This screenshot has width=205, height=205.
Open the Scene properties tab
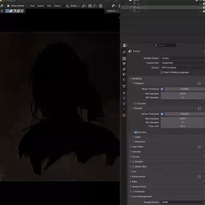pos(124,74)
